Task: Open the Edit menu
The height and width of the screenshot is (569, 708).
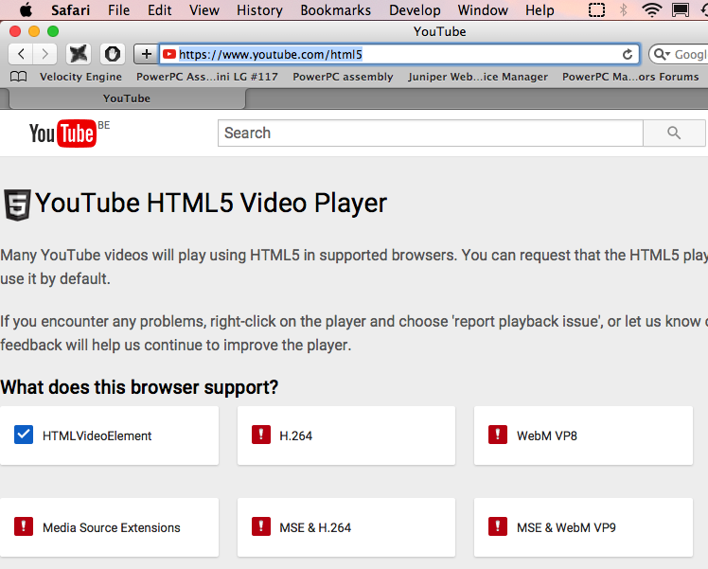Action: [x=159, y=9]
